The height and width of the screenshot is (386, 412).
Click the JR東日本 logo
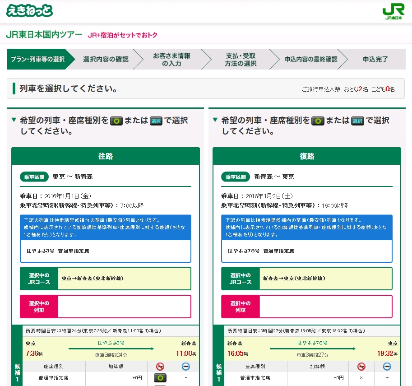393,11
